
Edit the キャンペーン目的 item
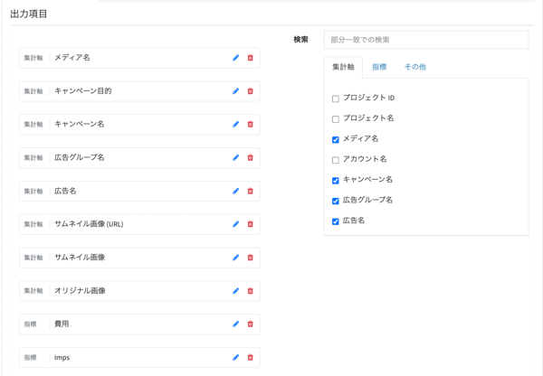click(x=235, y=91)
